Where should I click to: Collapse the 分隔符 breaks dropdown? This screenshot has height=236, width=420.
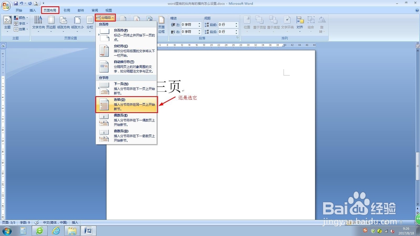click(x=105, y=18)
